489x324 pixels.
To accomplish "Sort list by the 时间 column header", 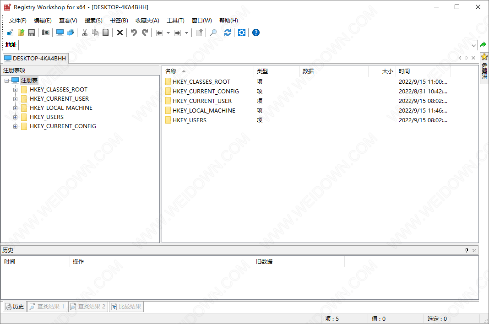I will coord(423,71).
